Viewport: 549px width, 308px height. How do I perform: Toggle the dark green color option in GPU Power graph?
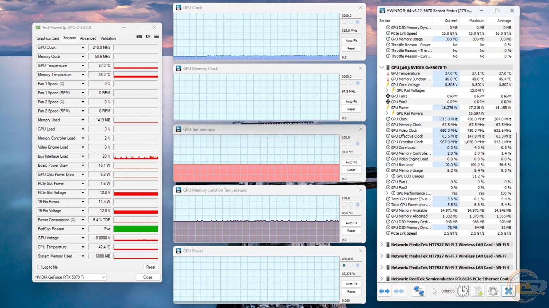click(x=344, y=265)
